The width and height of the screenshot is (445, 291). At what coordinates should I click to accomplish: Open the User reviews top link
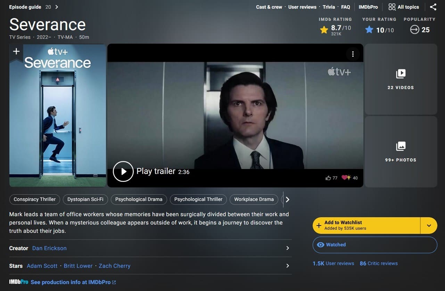coord(302,7)
